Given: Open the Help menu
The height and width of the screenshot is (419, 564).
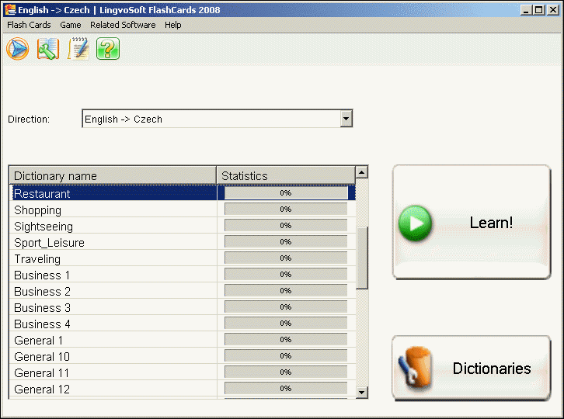Looking at the screenshot, I should (x=173, y=25).
